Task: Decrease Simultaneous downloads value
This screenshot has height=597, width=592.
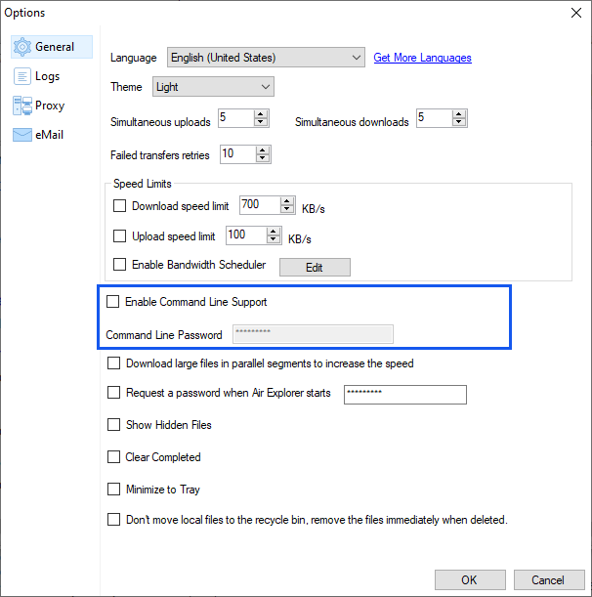Action: [x=459, y=122]
